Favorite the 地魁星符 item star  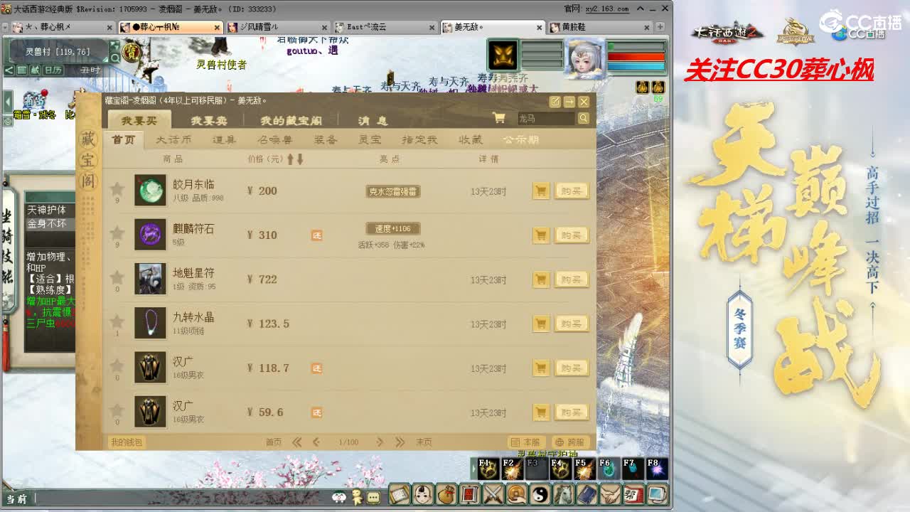[x=117, y=277]
